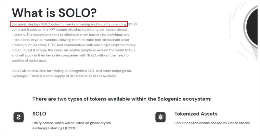Select the SOLO token title
This screenshot has height=137, width=260.
(39, 114)
